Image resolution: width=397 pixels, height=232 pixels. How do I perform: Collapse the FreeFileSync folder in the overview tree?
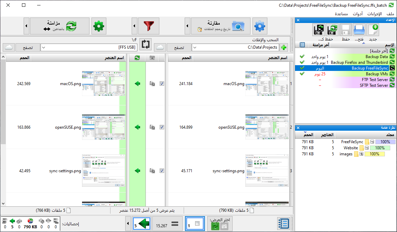372,142
